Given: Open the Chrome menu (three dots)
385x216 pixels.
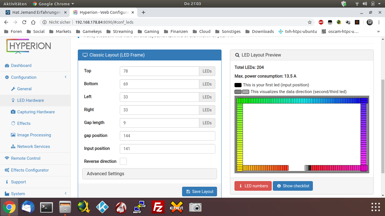Looking at the screenshot, I should 379,22.
